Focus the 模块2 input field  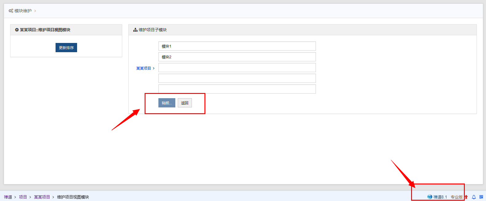pos(237,57)
